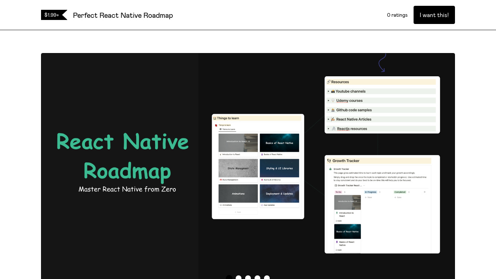Select the fifth carousel dot
The height and width of the screenshot is (279, 496).
point(267,278)
